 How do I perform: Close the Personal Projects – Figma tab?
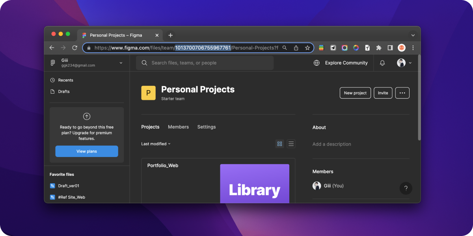click(157, 35)
